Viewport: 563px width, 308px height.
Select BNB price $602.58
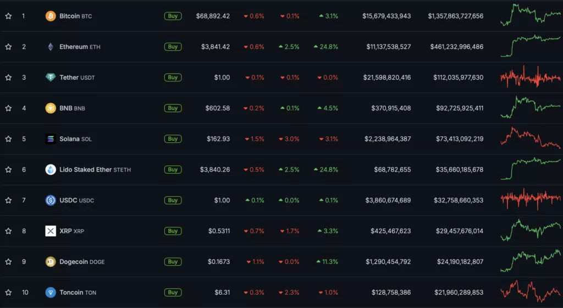218,108
